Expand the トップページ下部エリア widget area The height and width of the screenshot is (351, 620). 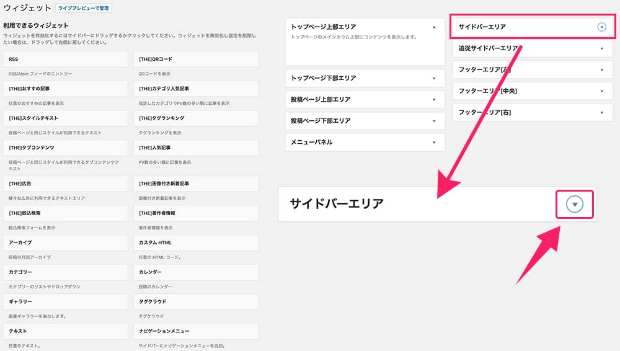(x=434, y=79)
